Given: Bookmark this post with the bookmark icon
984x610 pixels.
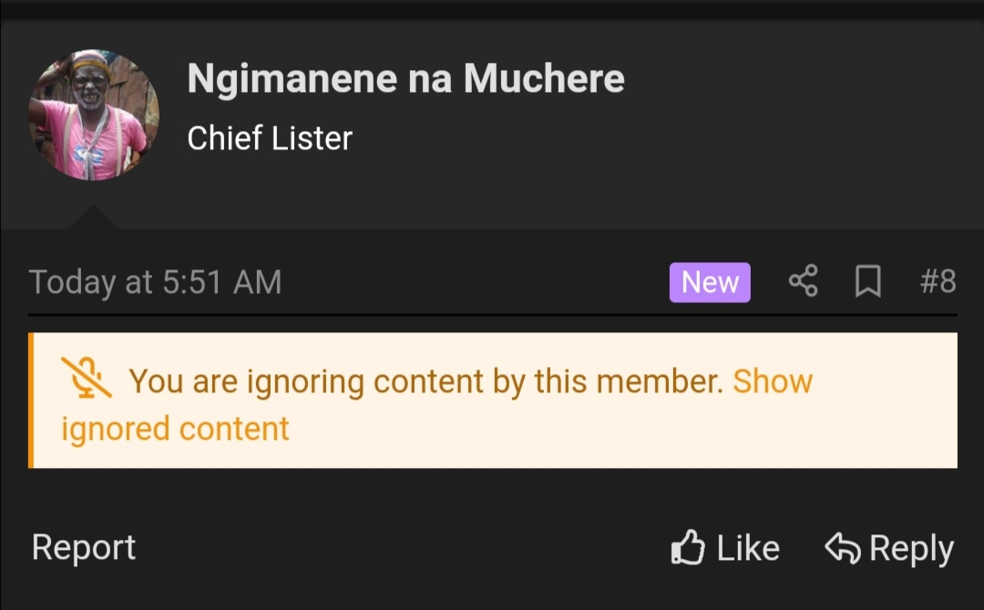Looking at the screenshot, I should (868, 280).
